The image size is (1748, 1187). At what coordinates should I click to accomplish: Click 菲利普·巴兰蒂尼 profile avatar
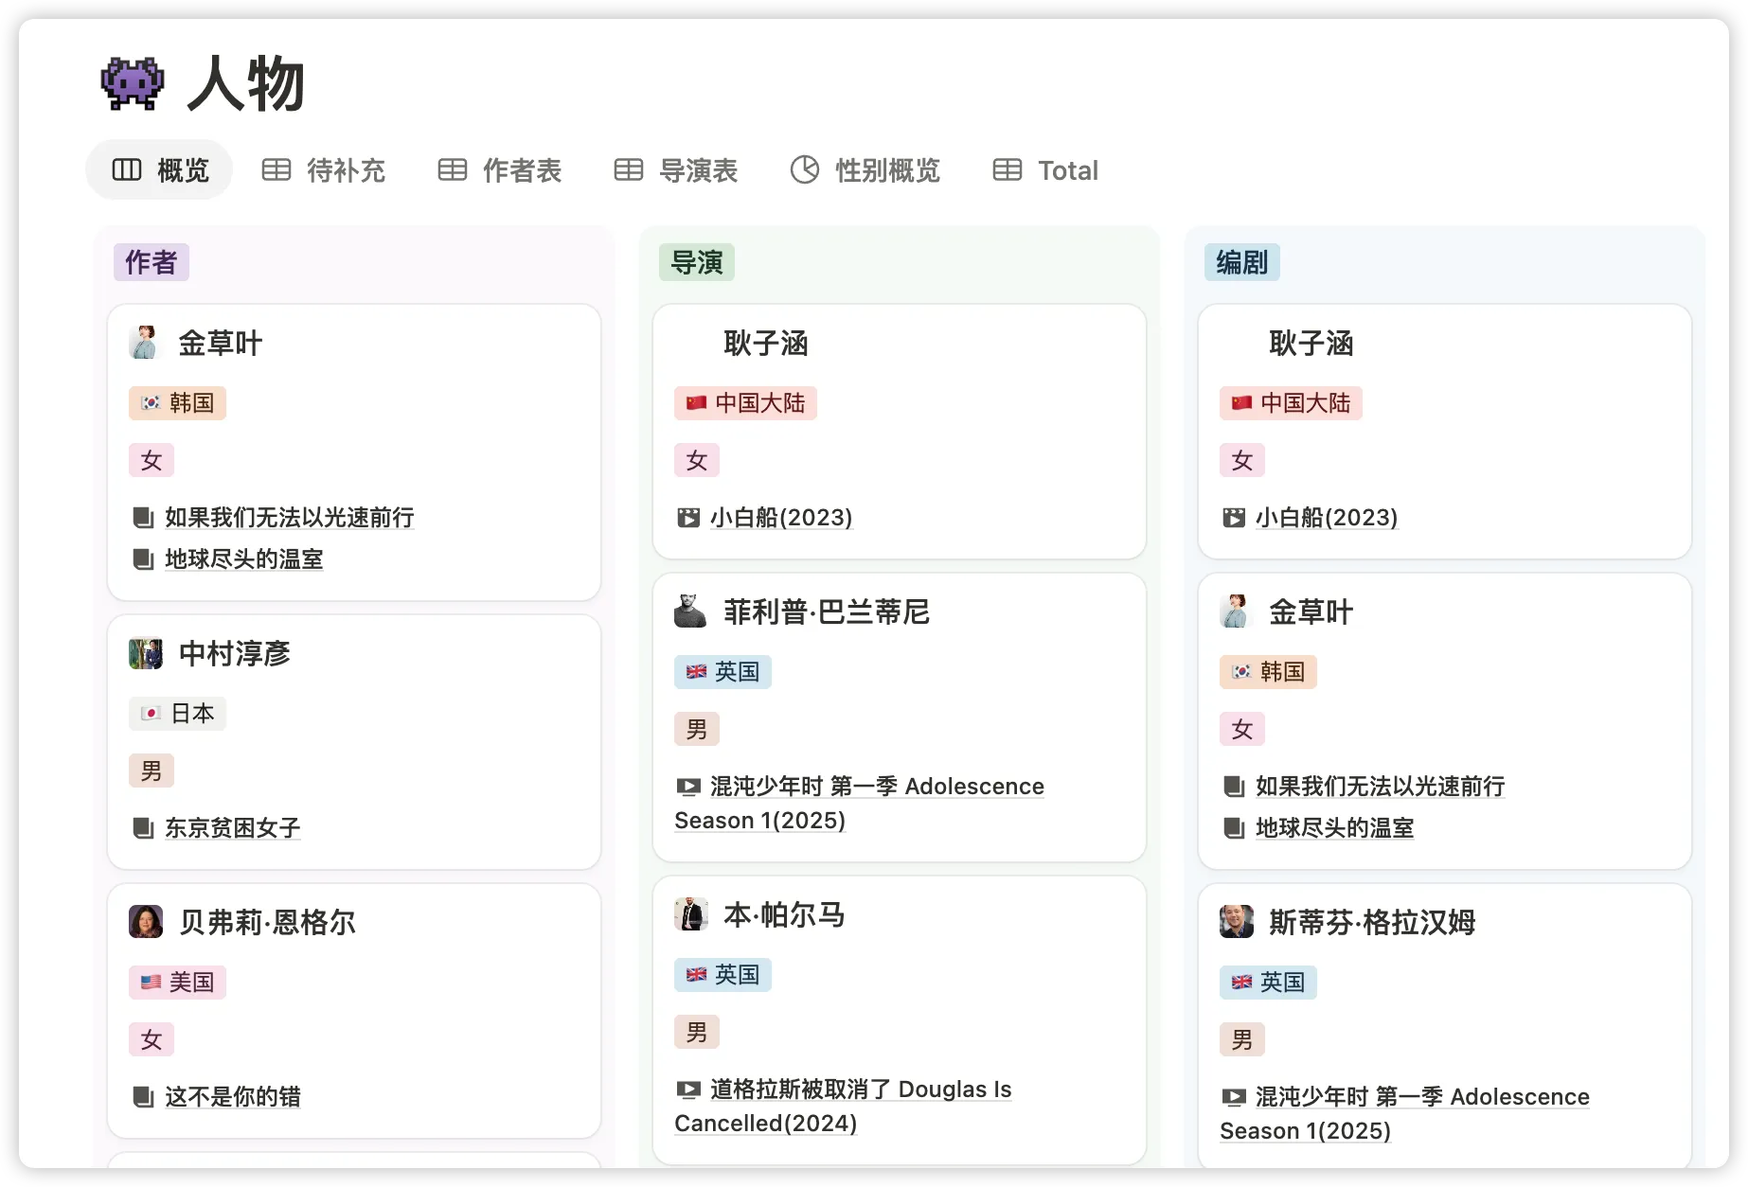pos(690,611)
